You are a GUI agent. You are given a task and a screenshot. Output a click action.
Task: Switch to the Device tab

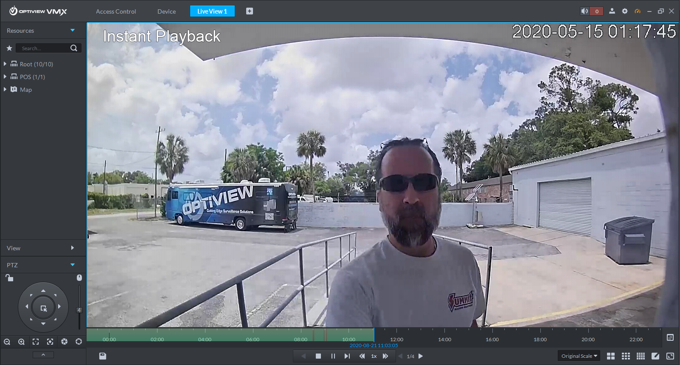click(x=166, y=11)
